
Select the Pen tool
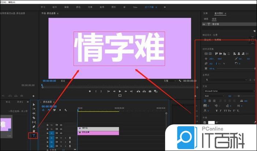(34, 127)
